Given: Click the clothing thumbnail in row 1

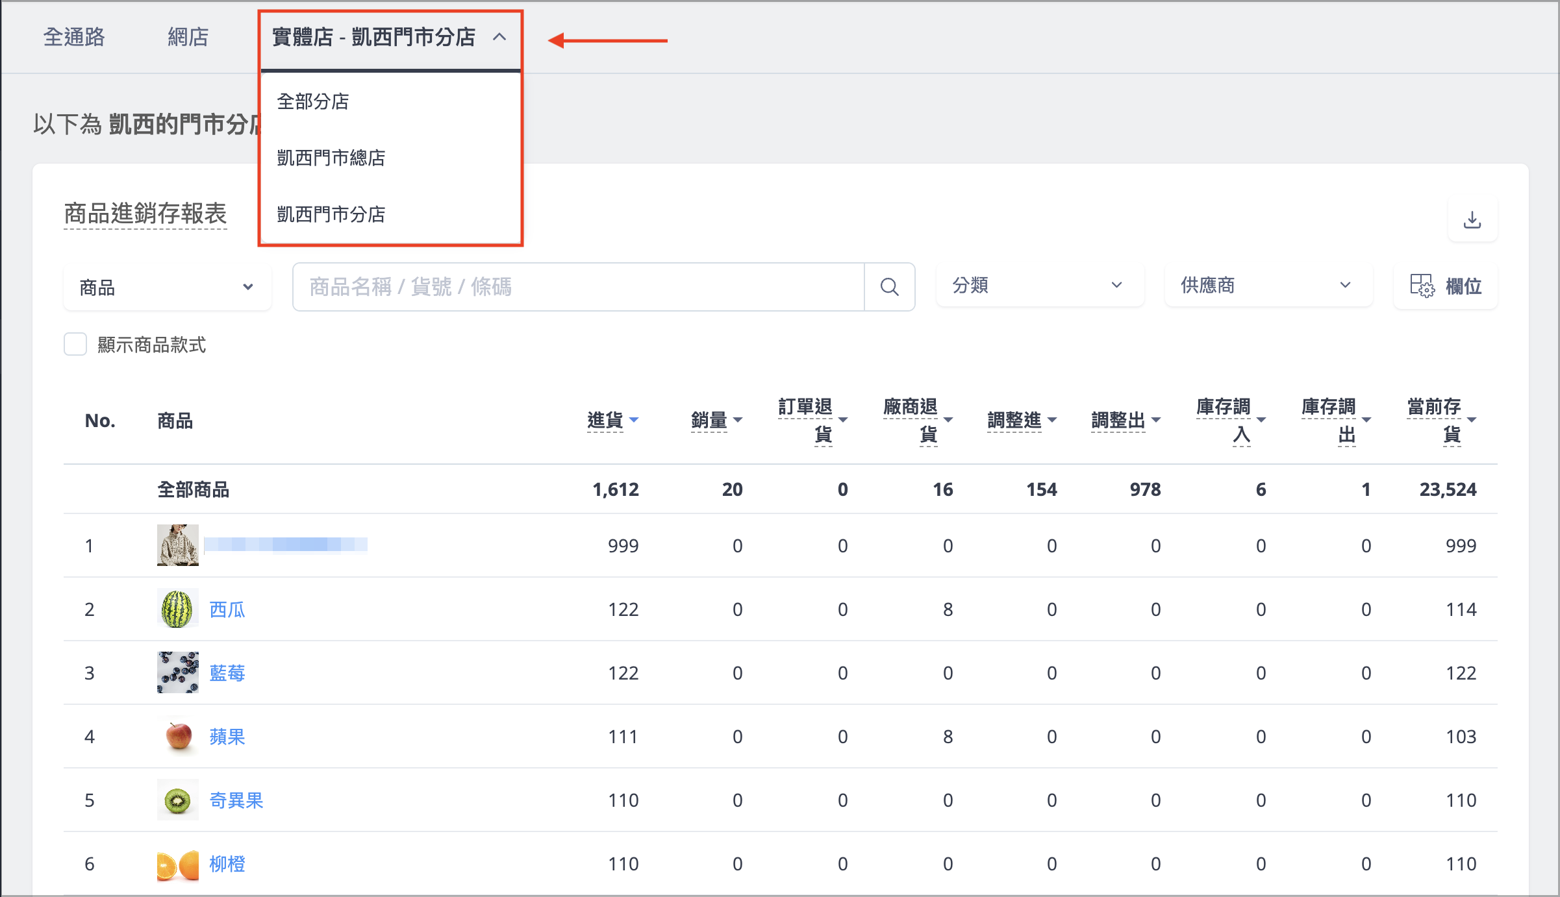Looking at the screenshot, I should coord(177,545).
